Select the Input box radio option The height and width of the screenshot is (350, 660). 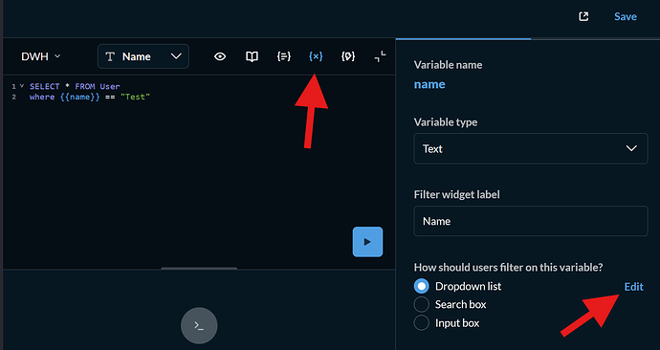click(x=421, y=322)
